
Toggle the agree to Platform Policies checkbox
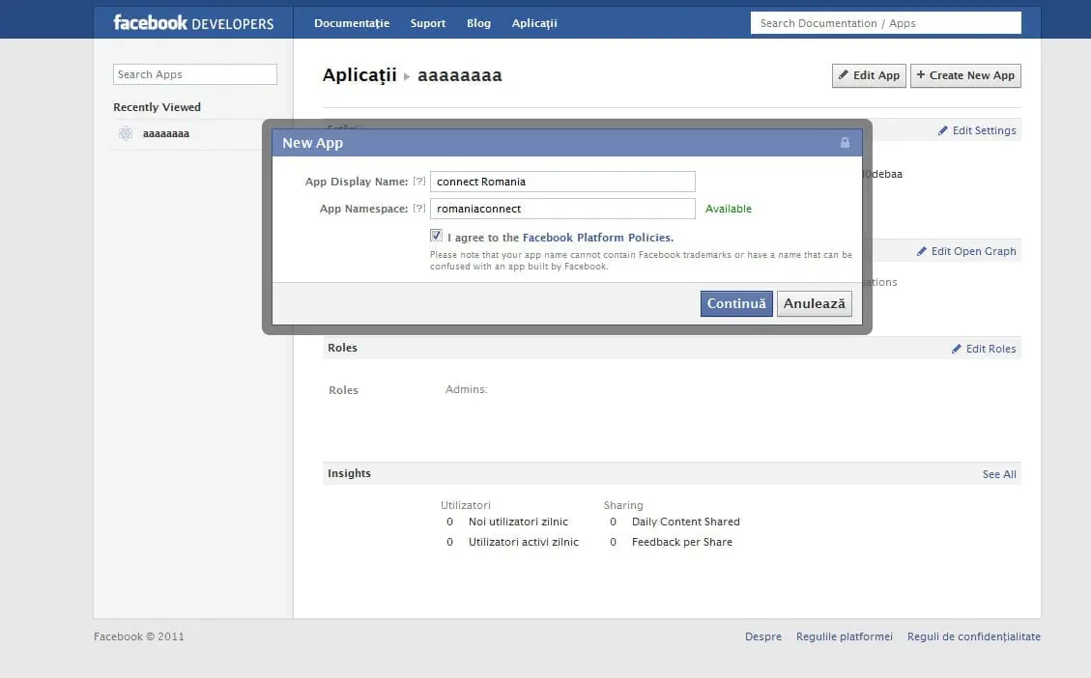pyautogui.click(x=436, y=236)
